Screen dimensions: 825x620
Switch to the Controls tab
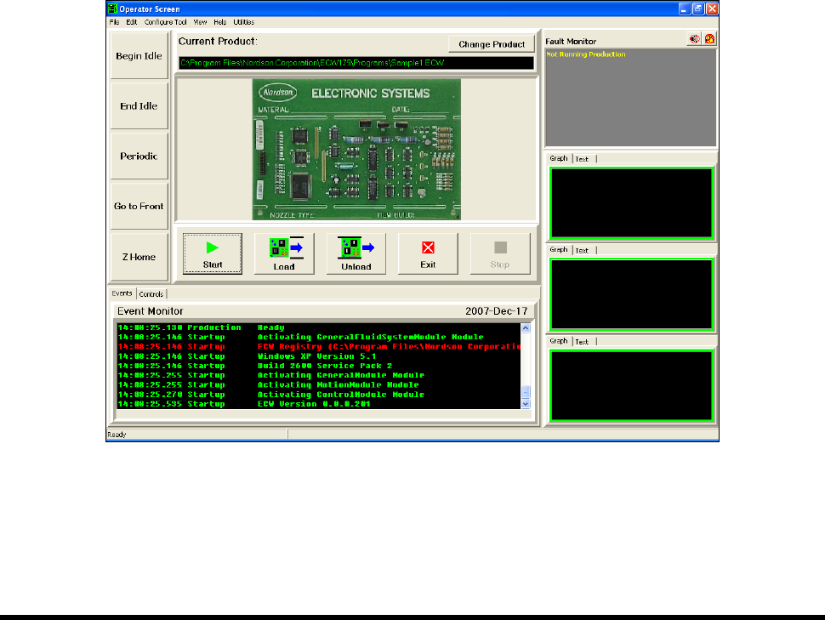click(x=151, y=294)
